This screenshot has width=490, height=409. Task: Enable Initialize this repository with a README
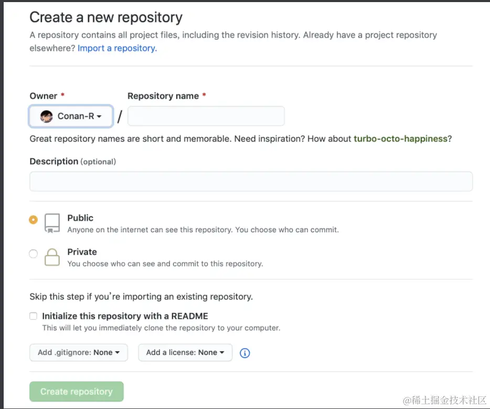click(34, 316)
